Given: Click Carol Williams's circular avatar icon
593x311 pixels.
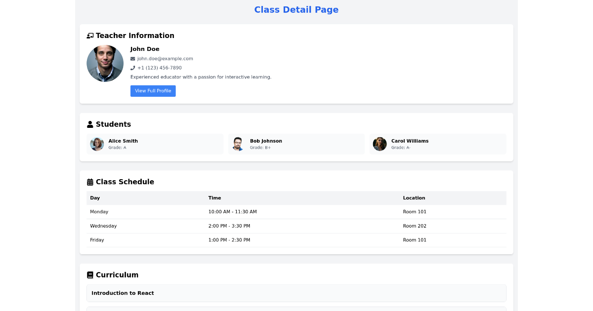Looking at the screenshot, I should pyautogui.click(x=380, y=144).
